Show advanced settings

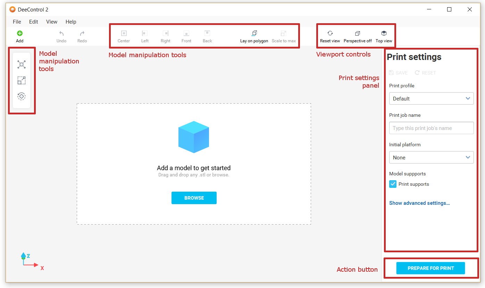click(419, 203)
